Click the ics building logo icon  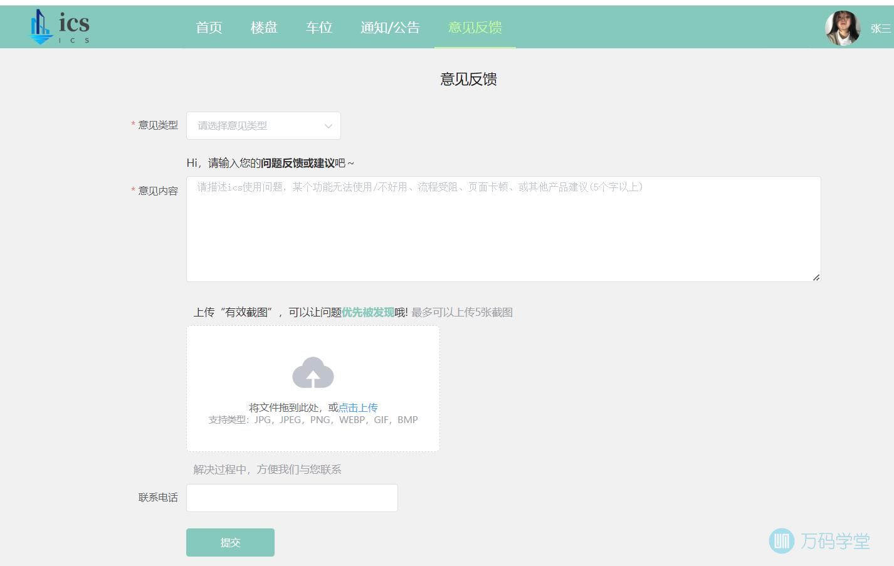click(x=41, y=27)
